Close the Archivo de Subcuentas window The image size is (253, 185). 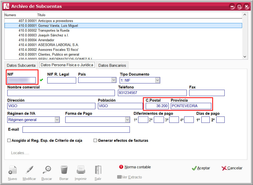coord(246,7)
